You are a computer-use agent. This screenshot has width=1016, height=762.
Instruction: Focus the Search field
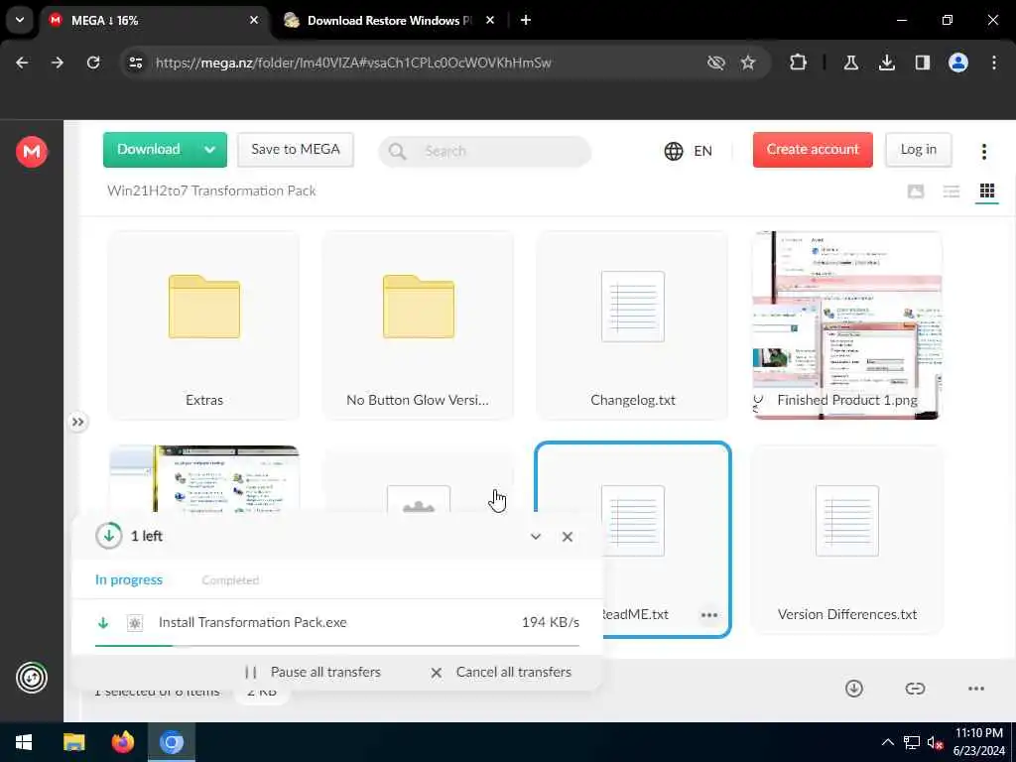pos(484,151)
